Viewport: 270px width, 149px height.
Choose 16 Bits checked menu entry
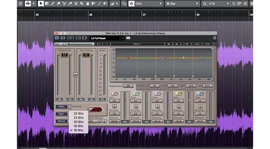pyautogui.click(x=79, y=130)
